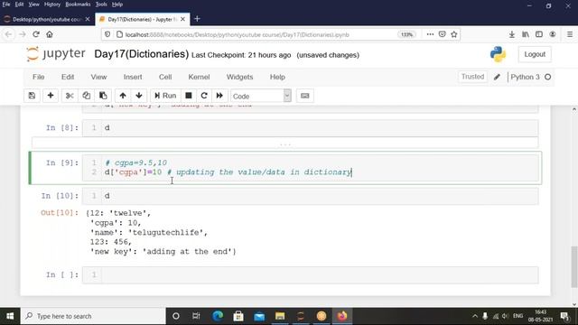Run the selected cell

click(165, 96)
